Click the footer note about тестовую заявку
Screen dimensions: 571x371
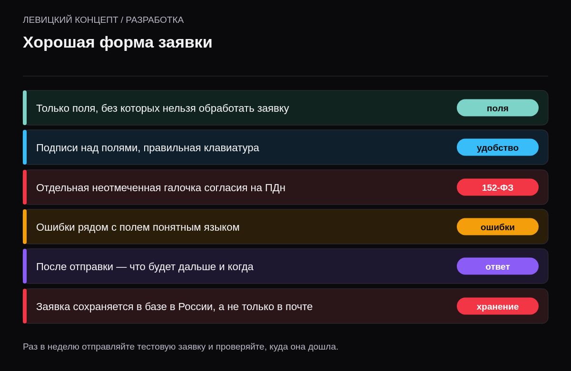pos(181,347)
